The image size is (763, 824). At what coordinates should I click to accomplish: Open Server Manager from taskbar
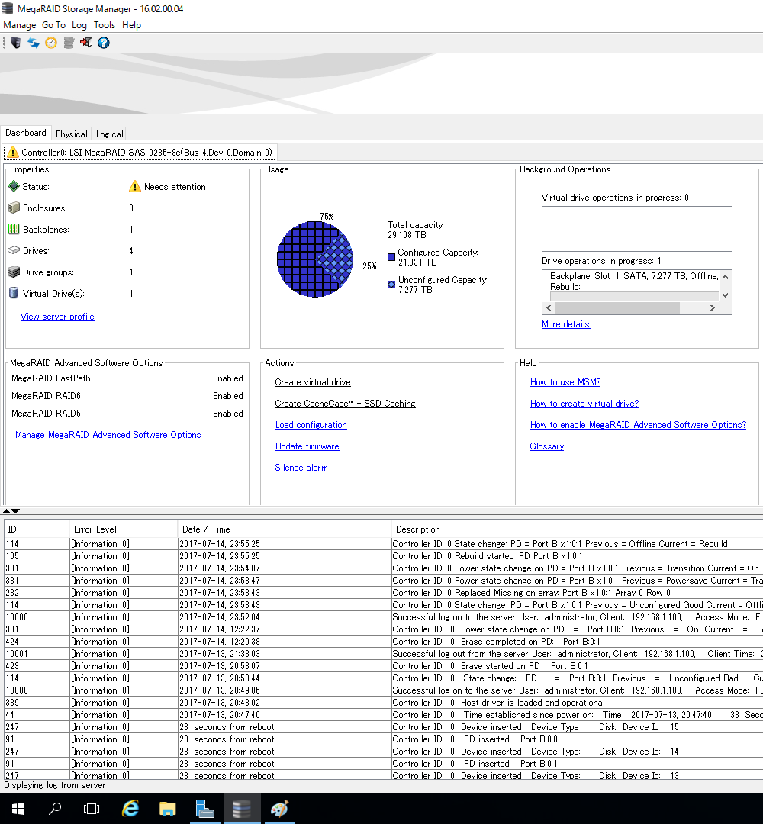(x=205, y=809)
